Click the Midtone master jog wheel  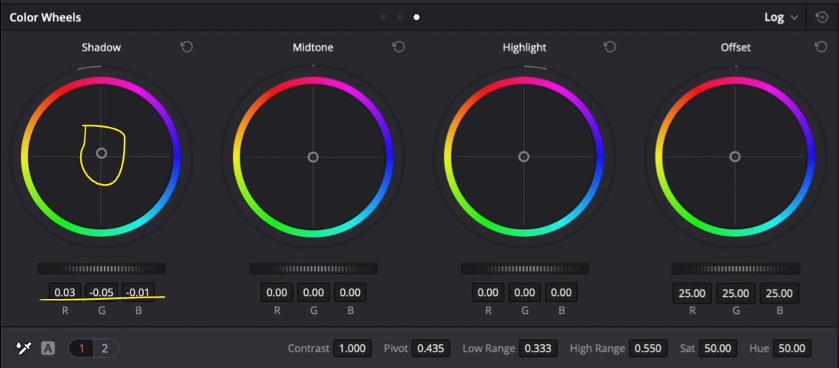pos(314,269)
